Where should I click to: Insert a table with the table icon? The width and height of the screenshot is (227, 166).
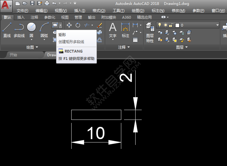tap(135, 40)
